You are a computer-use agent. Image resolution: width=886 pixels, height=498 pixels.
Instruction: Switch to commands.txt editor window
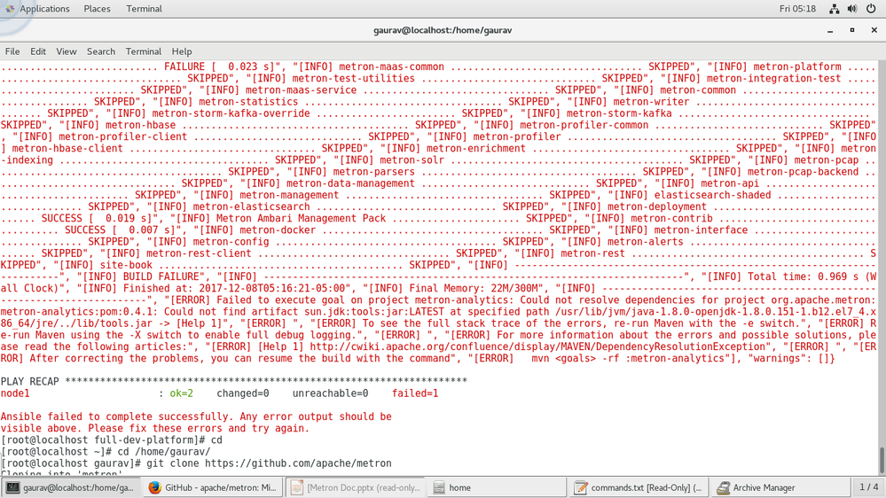[639, 487]
